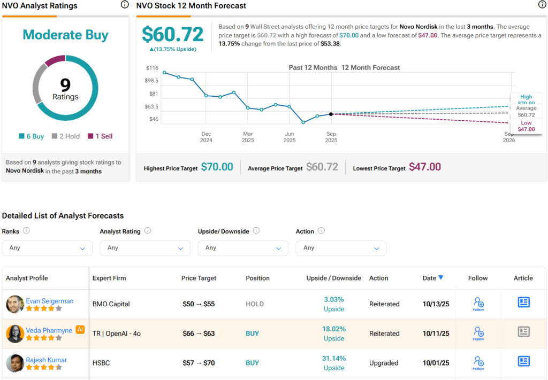Follow AI analyst Veda Pharmyne

pyautogui.click(x=478, y=333)
